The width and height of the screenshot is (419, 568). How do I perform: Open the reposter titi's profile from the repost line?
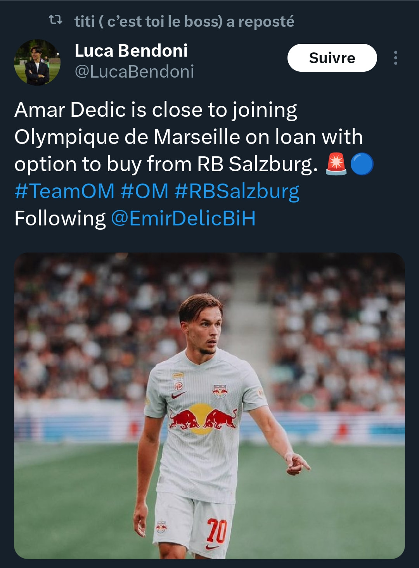(x=149, y=22)
